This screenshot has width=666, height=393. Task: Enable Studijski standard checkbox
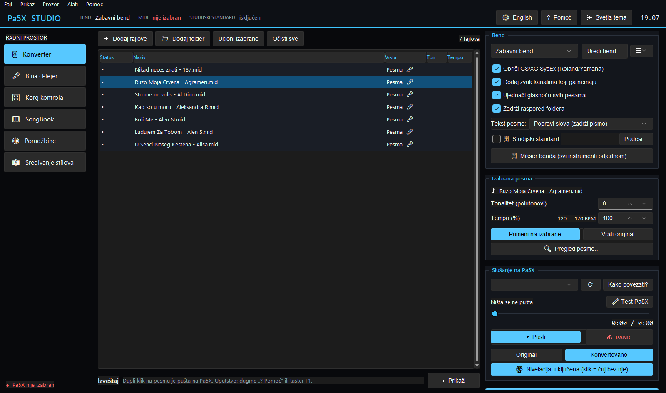pos(497,139)
